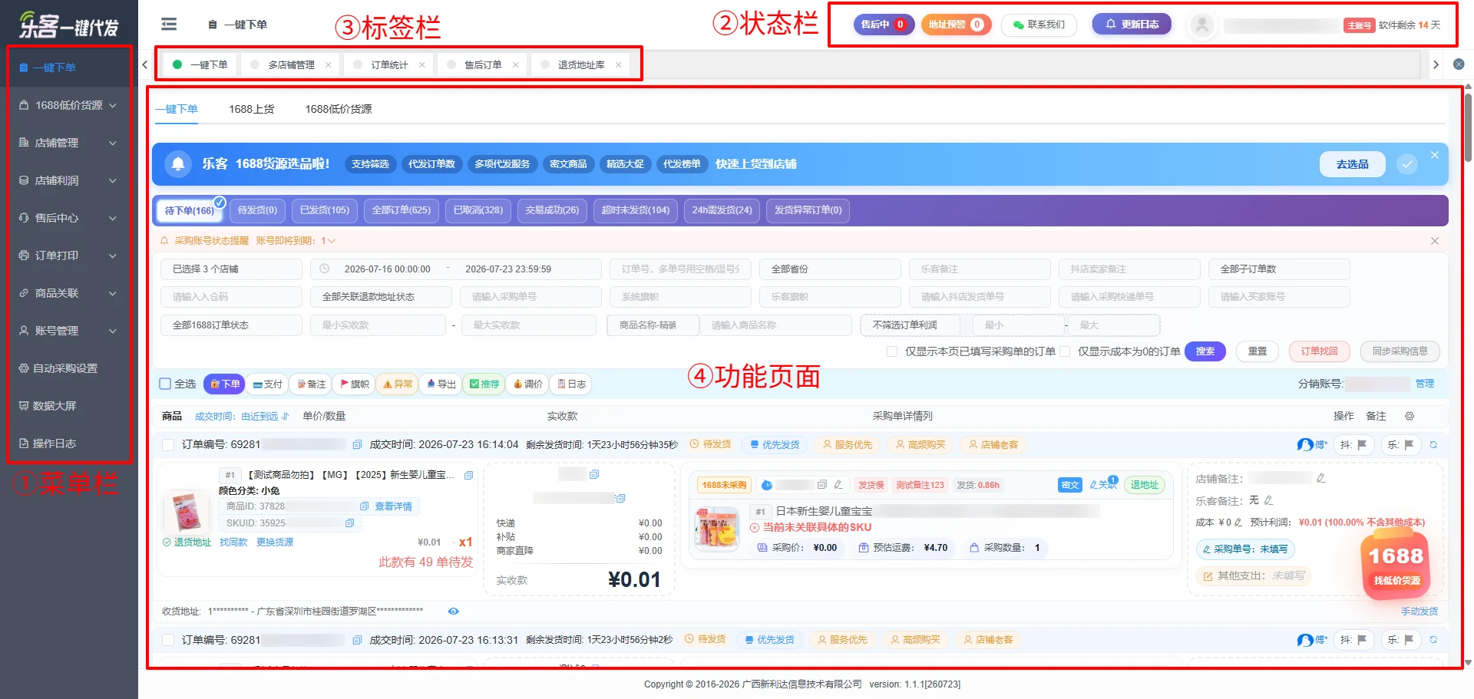Copy the 测试商品勿拍 product title
The width and height of the screenshot is (1474, 699).
coord(468,476)
